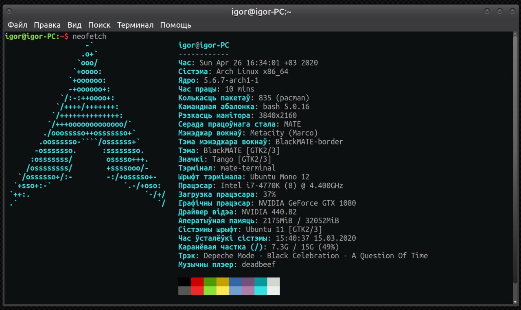Open the Файл menu
Viewport: 521px width, 310px height.
18,25
